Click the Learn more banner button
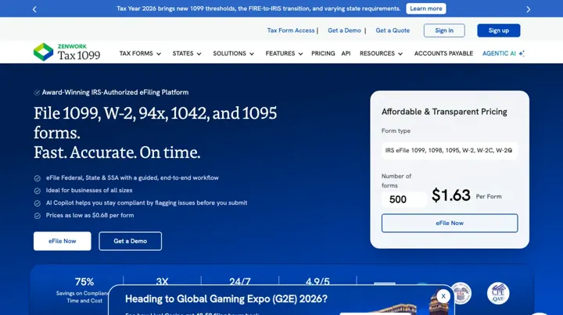 tap(426, 9)
